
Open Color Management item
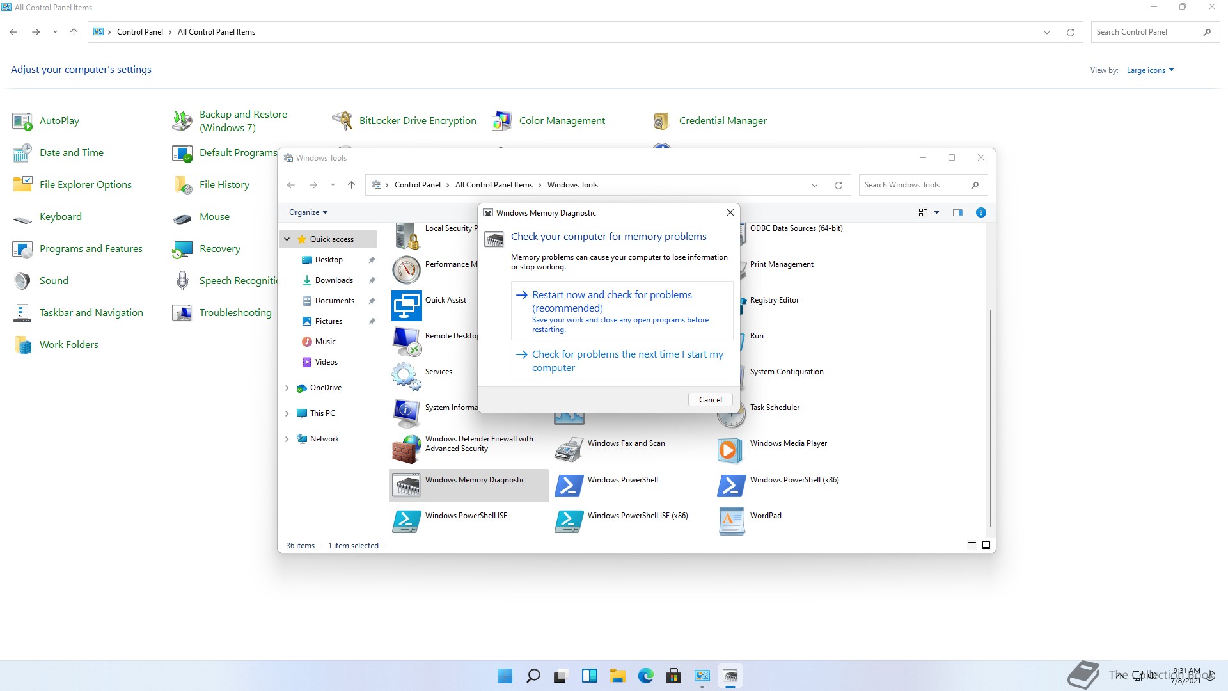click(x=549, y=121)
